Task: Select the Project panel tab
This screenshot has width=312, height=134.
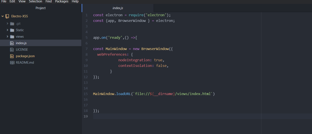Action: [x=41, y=8]
